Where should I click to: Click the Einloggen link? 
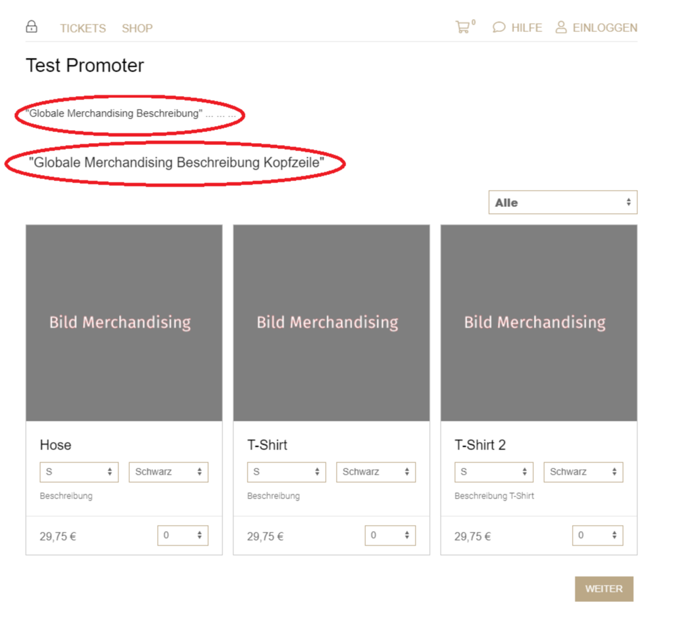click(x=605, y=28)
